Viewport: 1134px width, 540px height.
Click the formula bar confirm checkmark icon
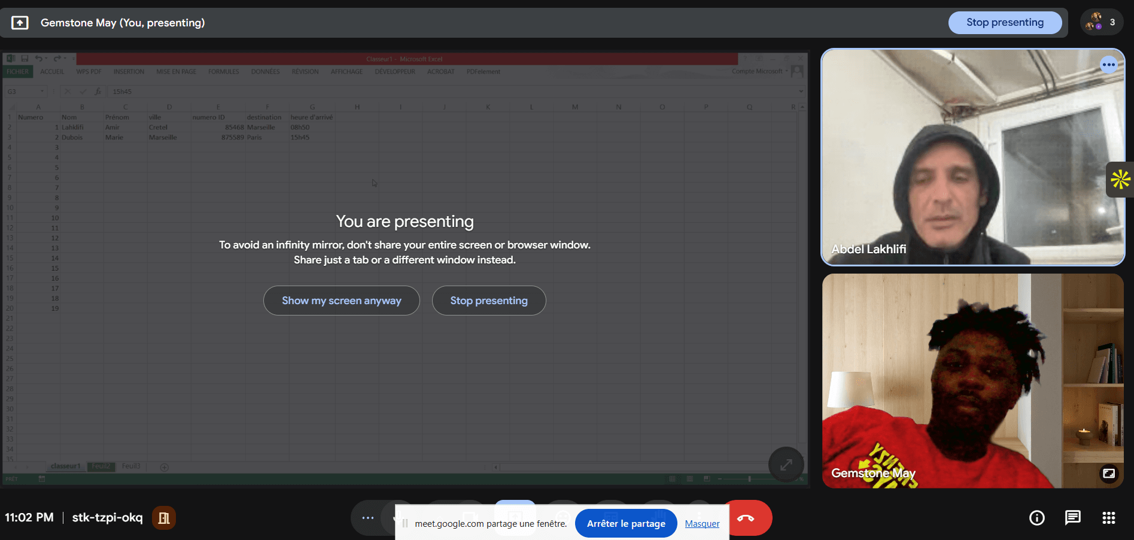coord(83,92)
